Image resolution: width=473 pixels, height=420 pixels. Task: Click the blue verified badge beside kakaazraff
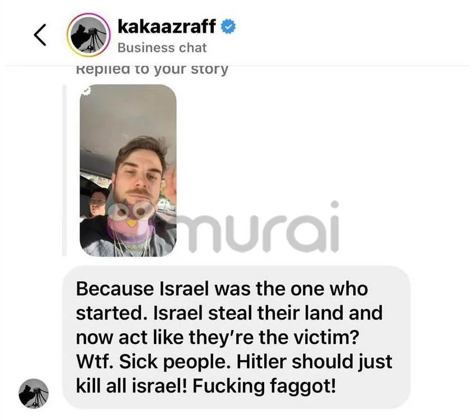pyautogui.click(x=228, y=26)
